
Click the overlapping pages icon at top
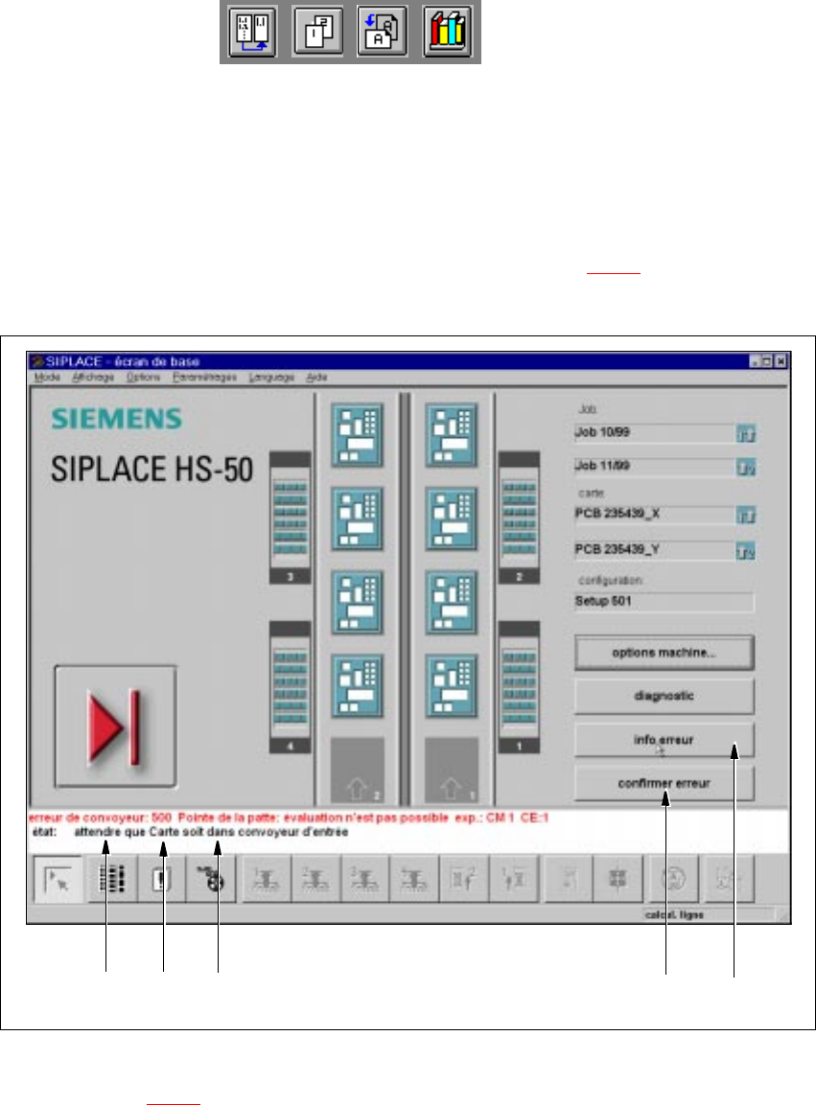pos(318,32)
